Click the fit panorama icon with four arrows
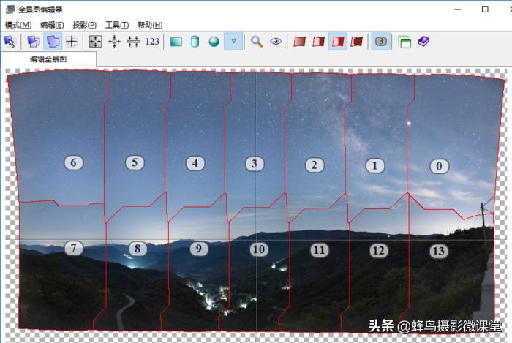The height and width of the screenshot is (343, 512). (95, 42)
